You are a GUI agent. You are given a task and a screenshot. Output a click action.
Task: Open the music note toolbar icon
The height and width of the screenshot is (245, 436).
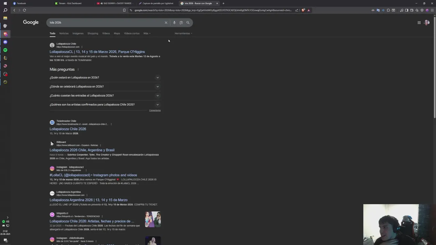402,10
